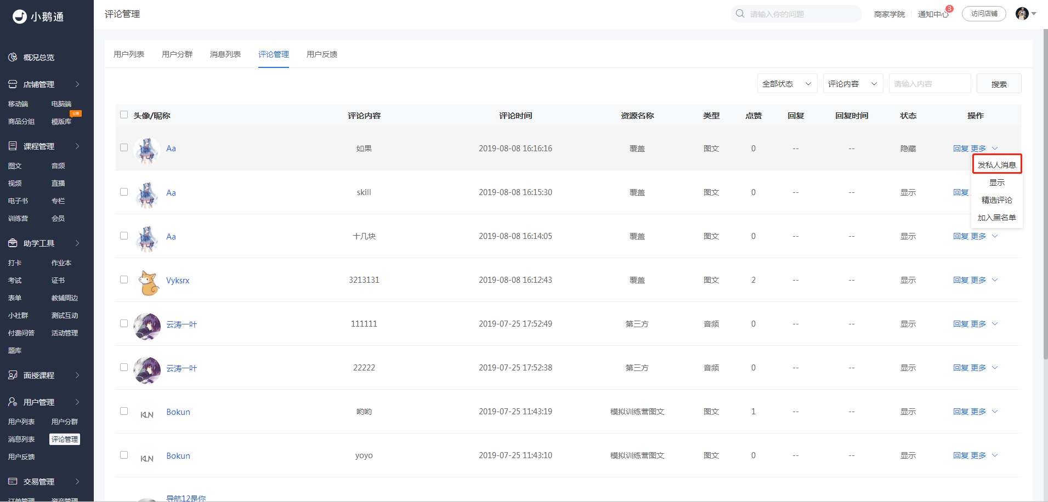Check the row with comment 111111

(124, 323)
